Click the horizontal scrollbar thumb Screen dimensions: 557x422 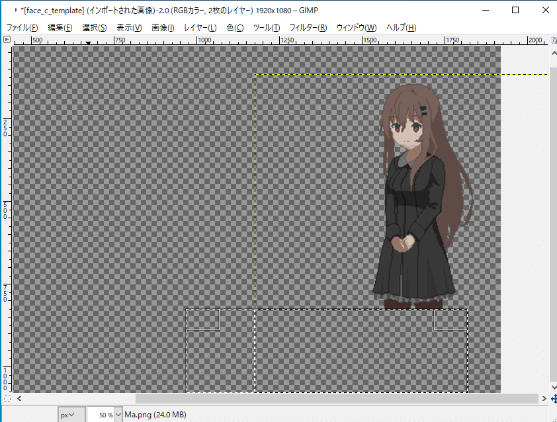coord(337,399)
